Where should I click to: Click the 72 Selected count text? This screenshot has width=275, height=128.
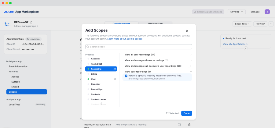coord(172,113)
